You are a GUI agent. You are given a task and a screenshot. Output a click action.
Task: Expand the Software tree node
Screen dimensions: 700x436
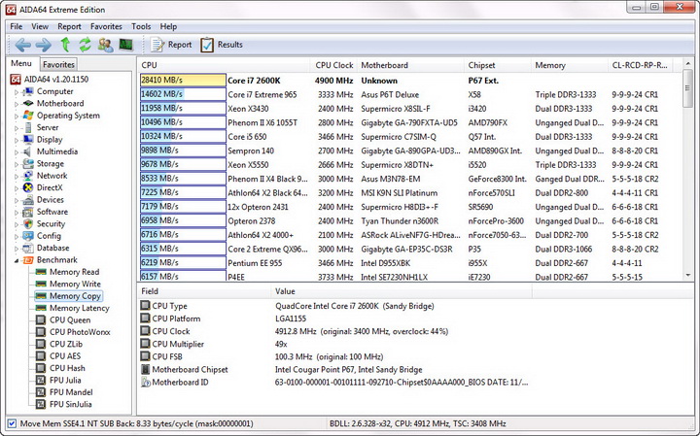point(17,213)
